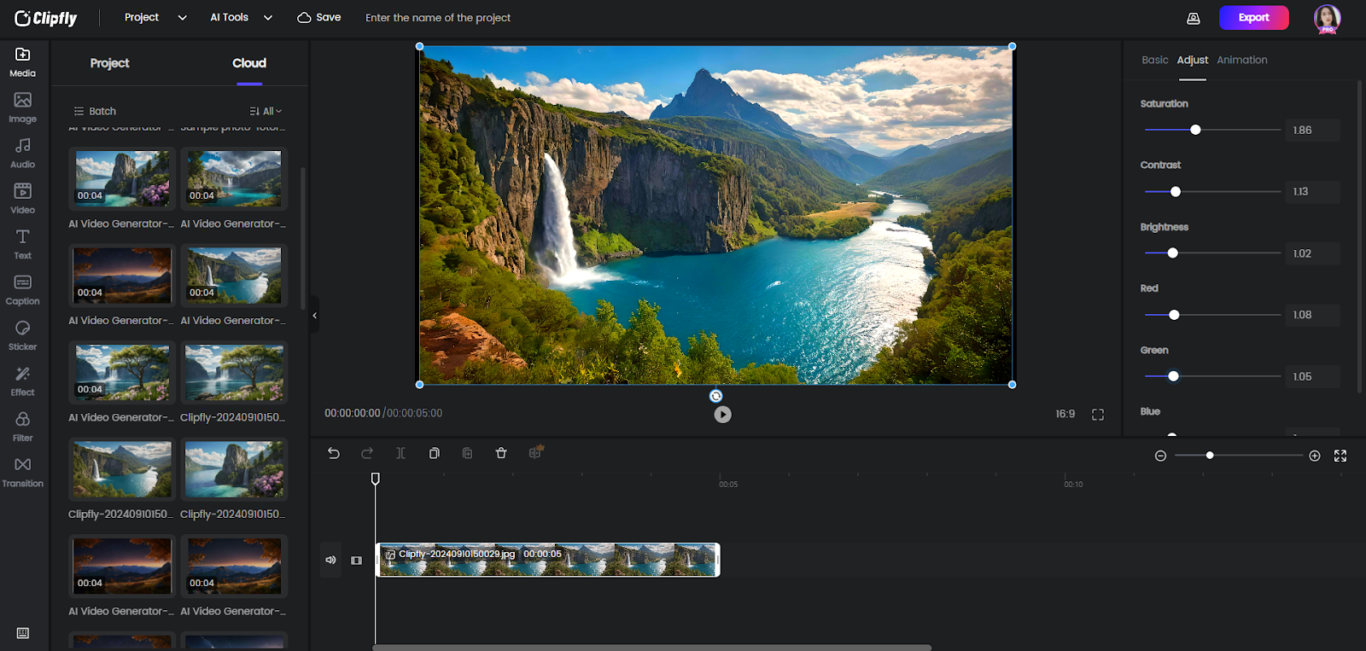
Task: Click the Clipfly logo
Action: click(x=46, y=18)
